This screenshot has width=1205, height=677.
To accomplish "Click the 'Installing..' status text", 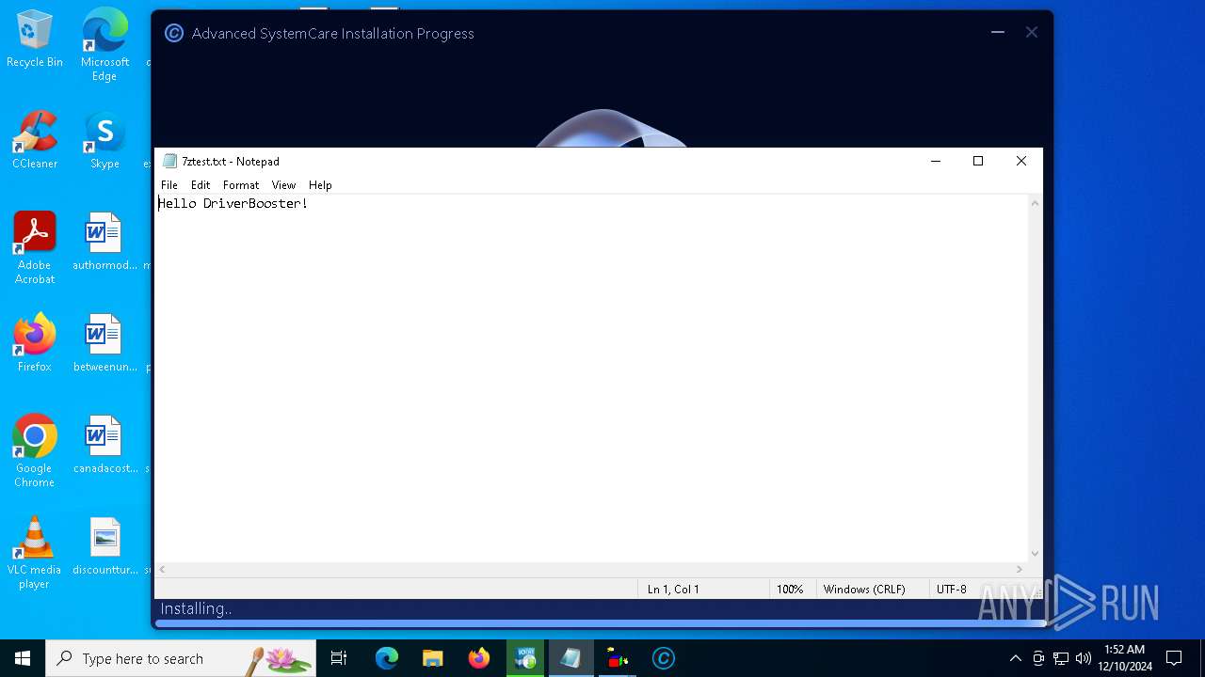I will [196, 608].
